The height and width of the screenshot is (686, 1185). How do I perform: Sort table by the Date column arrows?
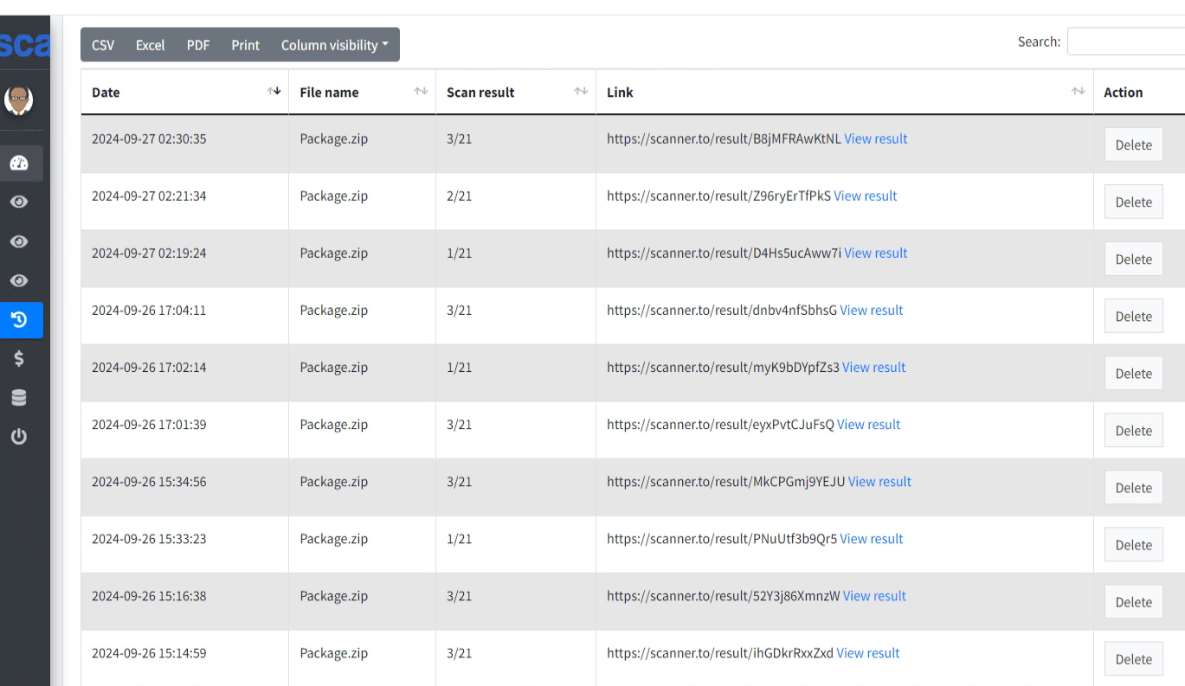click(274, 92)
